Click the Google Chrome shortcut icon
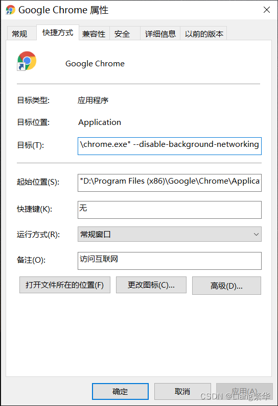The width and height of the screenshot is (278, 406). coord(27,61)
